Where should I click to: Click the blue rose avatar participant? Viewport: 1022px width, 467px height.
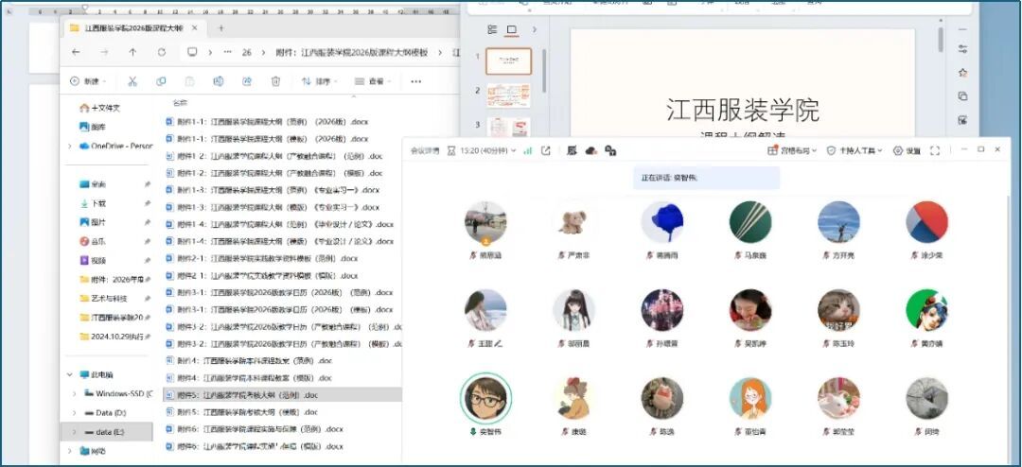(x=661, y=222)
